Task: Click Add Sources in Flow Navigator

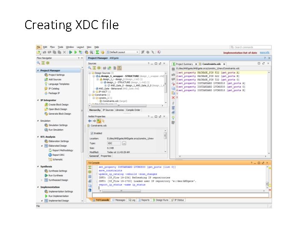Action: point(55,80)
